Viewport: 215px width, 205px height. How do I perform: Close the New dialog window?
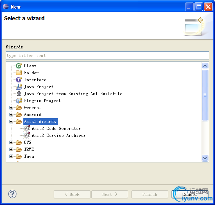coord(208,7)
